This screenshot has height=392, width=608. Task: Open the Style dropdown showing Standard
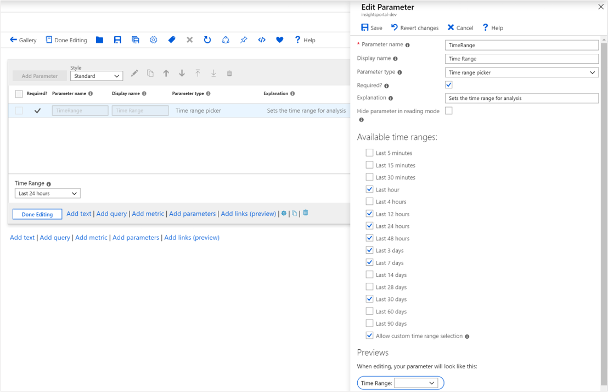[x=97, y=76]
